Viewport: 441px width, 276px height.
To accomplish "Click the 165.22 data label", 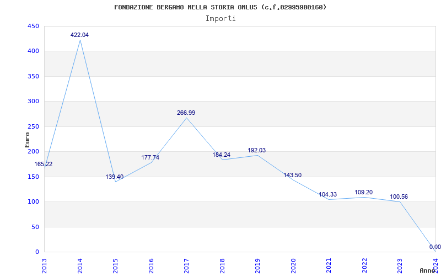I will pos(44,164).
